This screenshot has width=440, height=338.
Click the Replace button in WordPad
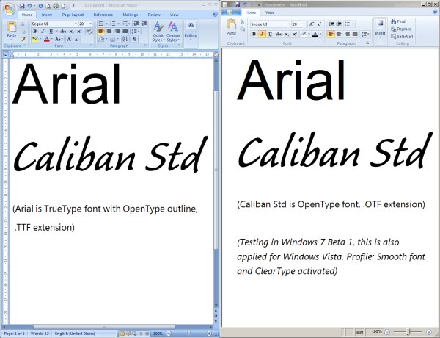pyautogui.click(x=404, y=29)
